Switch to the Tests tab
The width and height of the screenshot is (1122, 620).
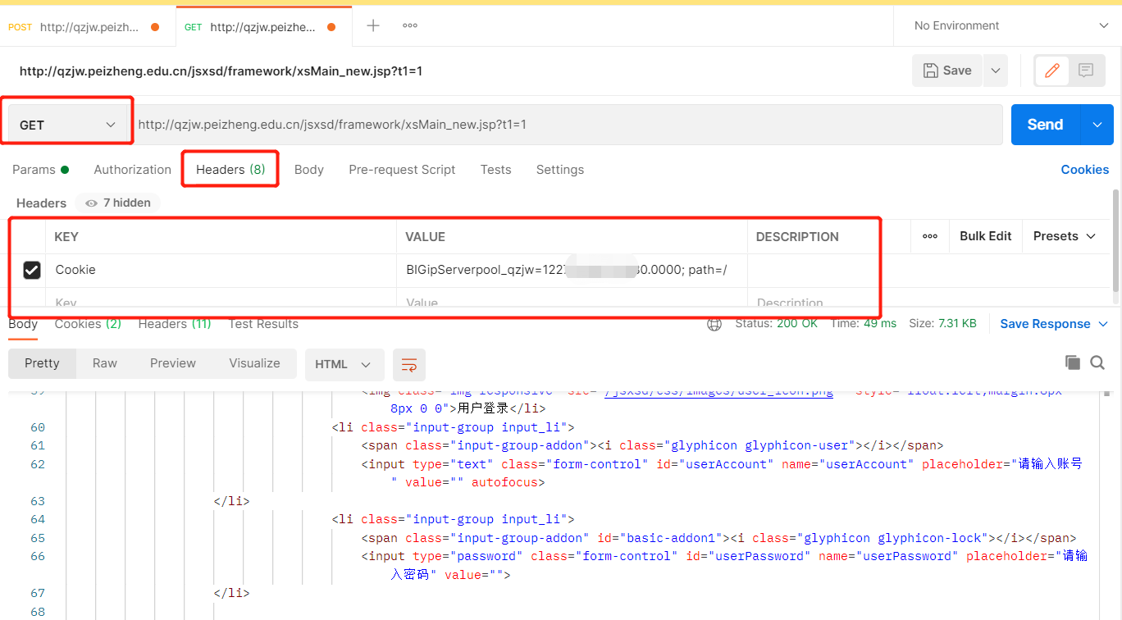(x=495, y=170)
